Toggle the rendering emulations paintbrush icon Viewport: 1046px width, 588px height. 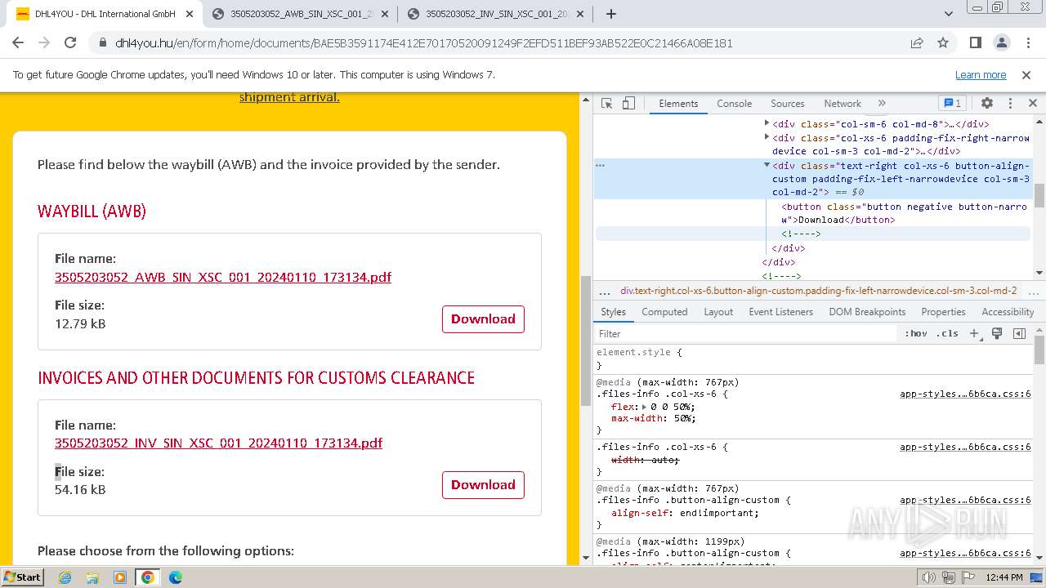(x=997, y=333)
